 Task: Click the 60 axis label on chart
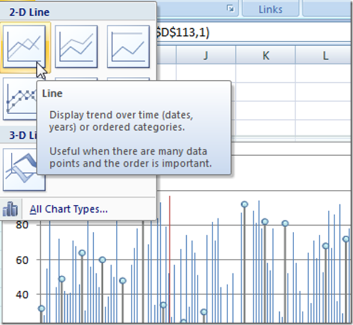click(x=22, y=260)
